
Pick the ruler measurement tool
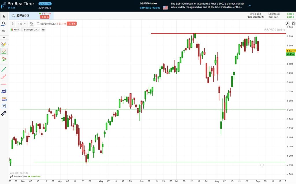pyautogui.click(x=4, y=113)
